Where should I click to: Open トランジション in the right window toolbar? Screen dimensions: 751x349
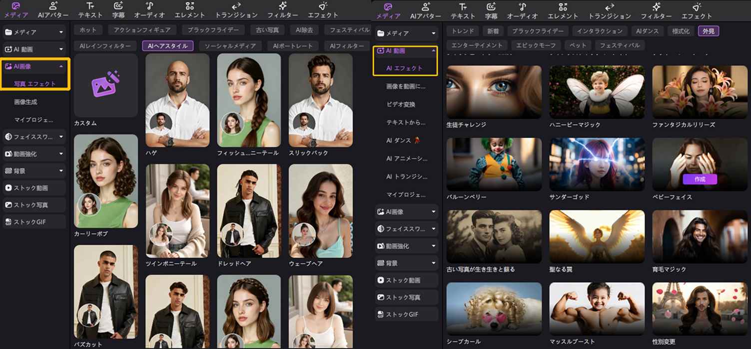tap(609, 10)
